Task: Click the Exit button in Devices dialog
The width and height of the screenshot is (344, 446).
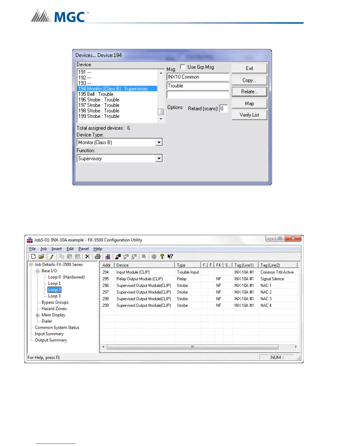Action: pyautogui.click(x=249, y=68)
